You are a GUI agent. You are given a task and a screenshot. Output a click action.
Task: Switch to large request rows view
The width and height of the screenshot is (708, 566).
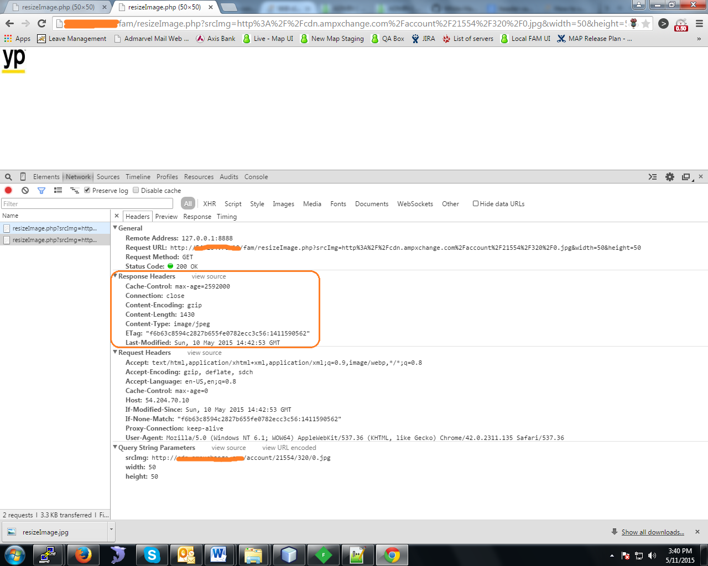pos(58,190)
